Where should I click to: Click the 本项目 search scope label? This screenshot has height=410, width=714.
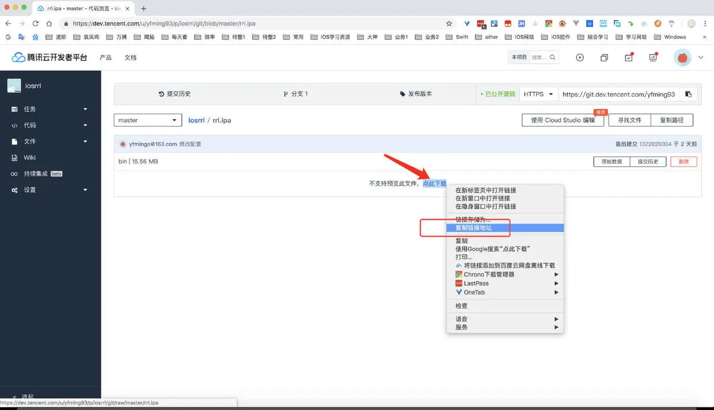(x=519, y=58)
